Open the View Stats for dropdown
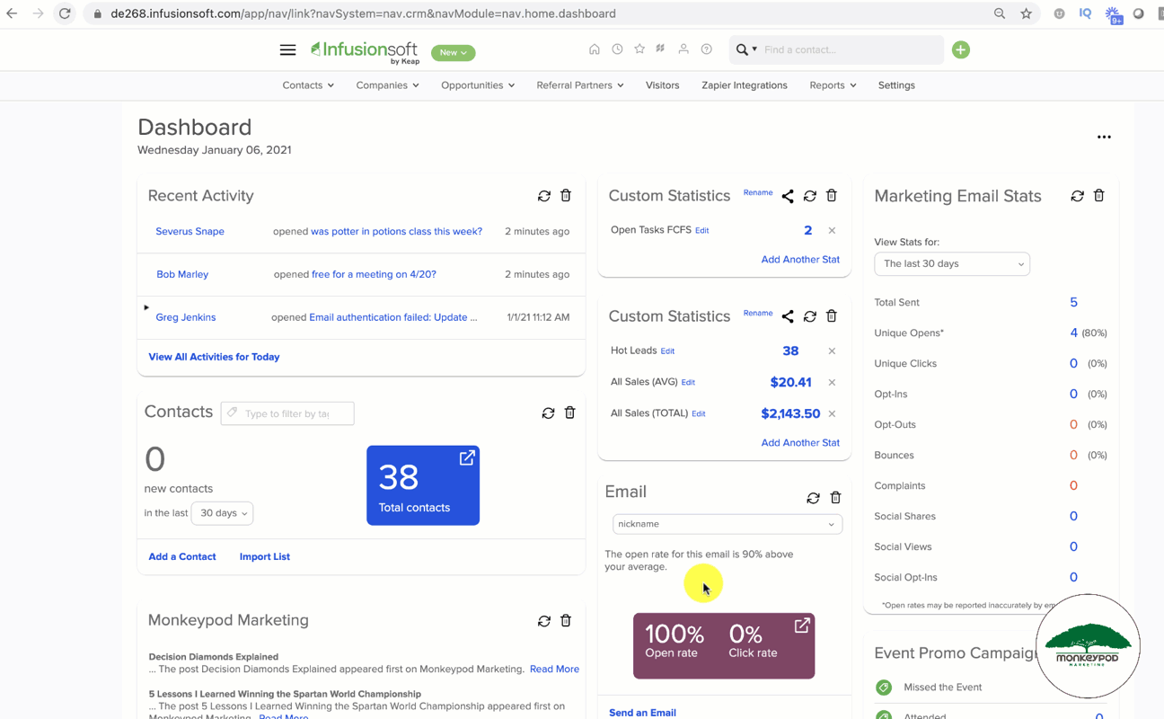This screenshot has height=719, width=1164. pos(951,264)
